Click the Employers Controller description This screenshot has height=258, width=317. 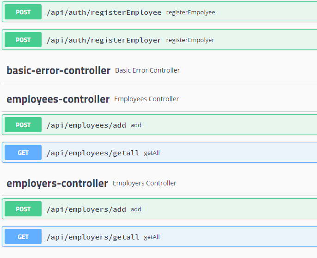coord(145,183)
